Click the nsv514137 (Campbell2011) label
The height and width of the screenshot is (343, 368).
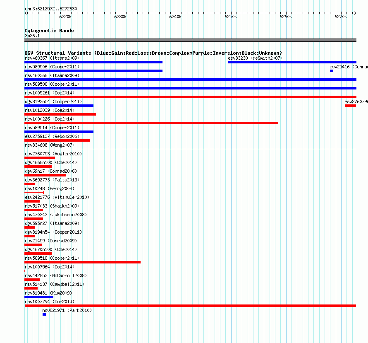pyautogui.click(x=55, y=284)
